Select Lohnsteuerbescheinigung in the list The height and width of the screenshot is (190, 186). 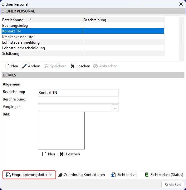pyautogui.click(x=83, y=48)
